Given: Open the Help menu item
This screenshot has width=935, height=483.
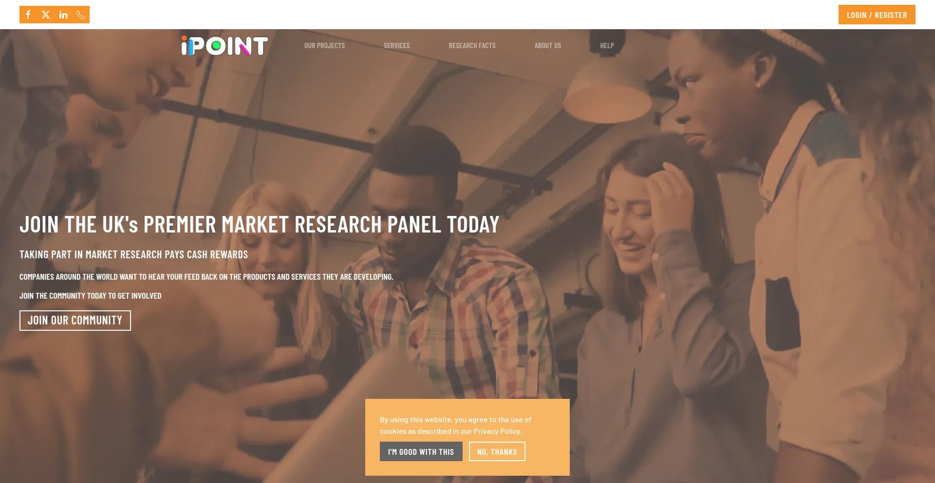Looking at the screenshot, I should click(607, 46).
